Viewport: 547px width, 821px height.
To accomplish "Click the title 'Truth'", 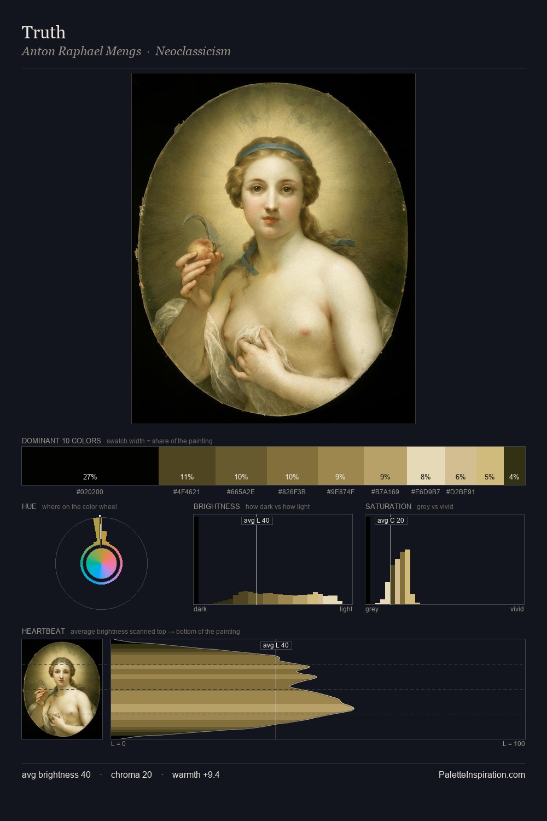I will 44,32.
